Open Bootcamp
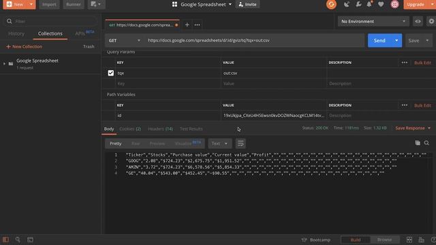 316,240
